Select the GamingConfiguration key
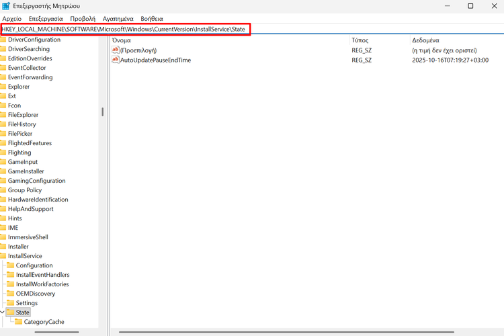This screenshot has height=336, width=504. coord(37,181)
